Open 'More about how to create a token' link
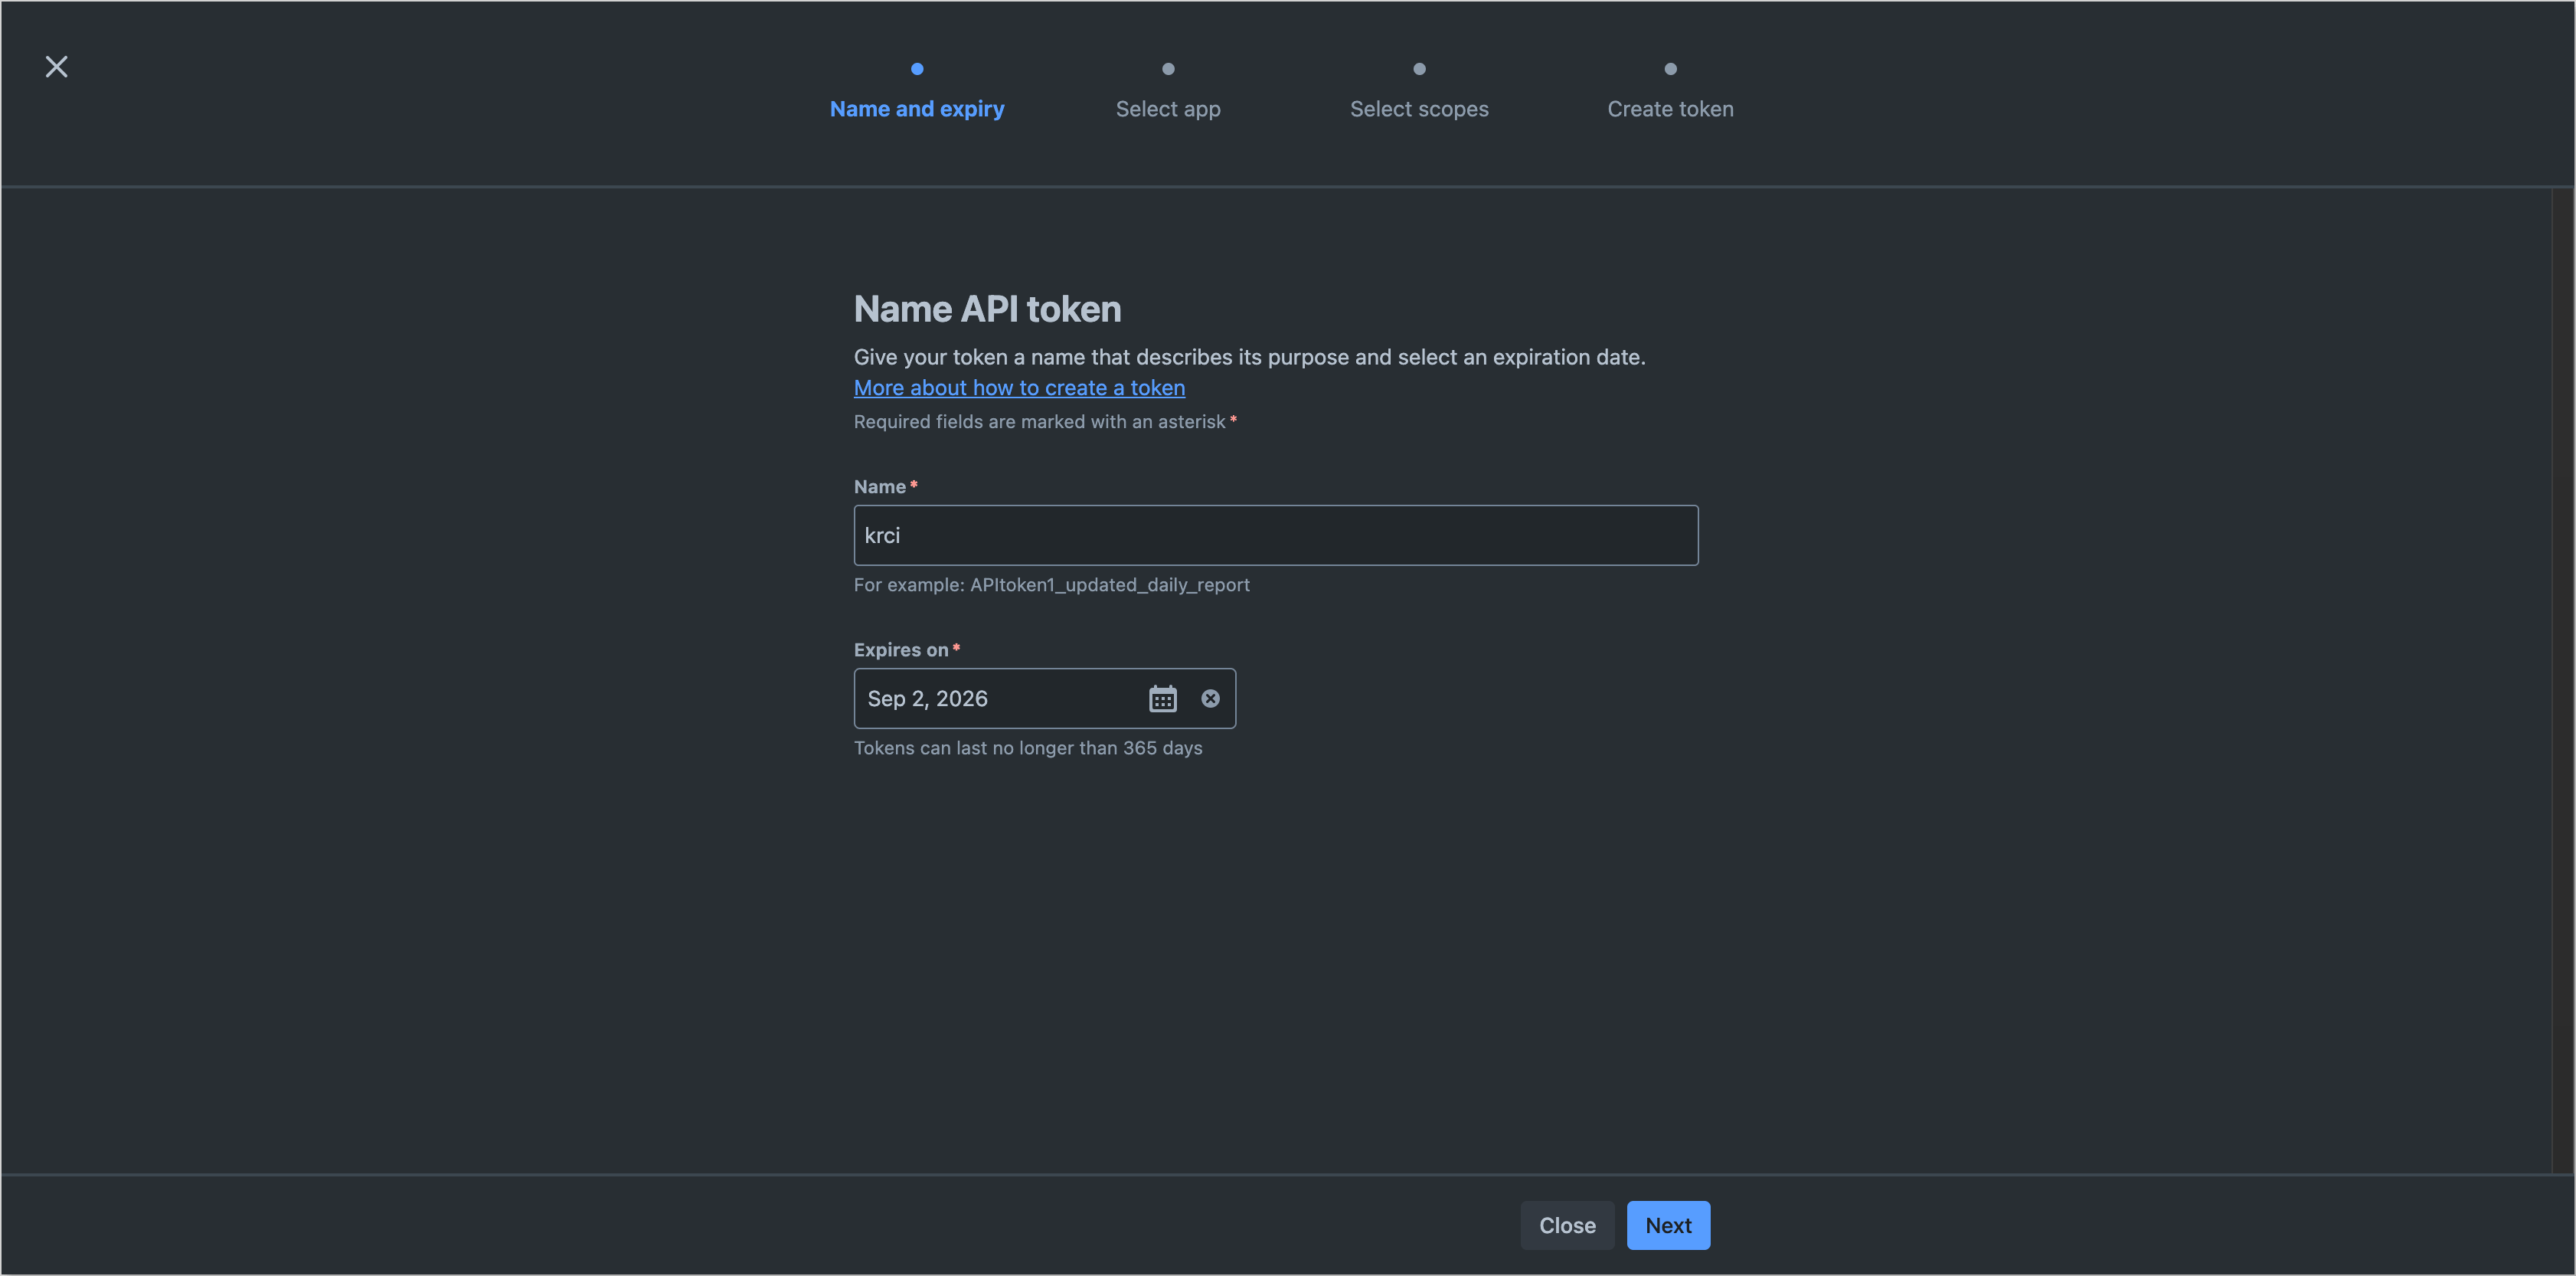 tap(1018, 388)
